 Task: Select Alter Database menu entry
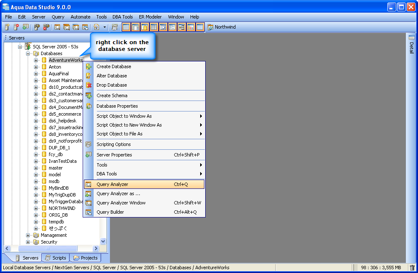[x=144, y=76]
